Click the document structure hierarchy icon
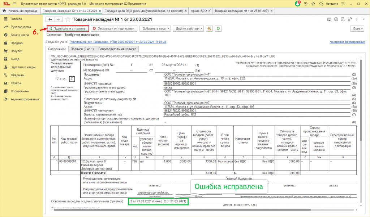Screen dimensions: 370x217 click(210, 28)
